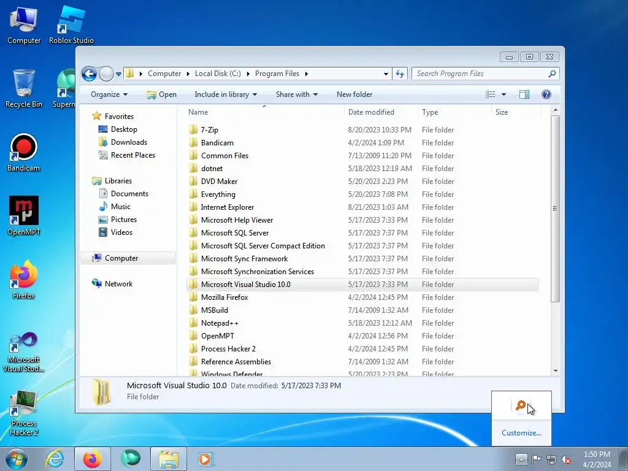Switch to Firefox on the taskbar
This screenshot has height=471, width=628.
pyautogui.click(x=93, y=459)
